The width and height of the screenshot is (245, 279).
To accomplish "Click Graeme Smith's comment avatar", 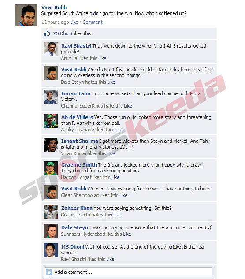I will [51, 168].
